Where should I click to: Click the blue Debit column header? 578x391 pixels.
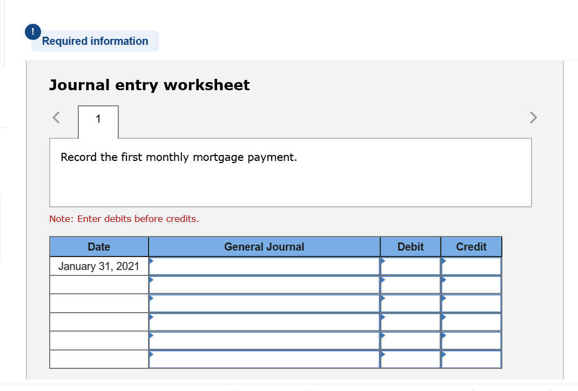point(410,246)
